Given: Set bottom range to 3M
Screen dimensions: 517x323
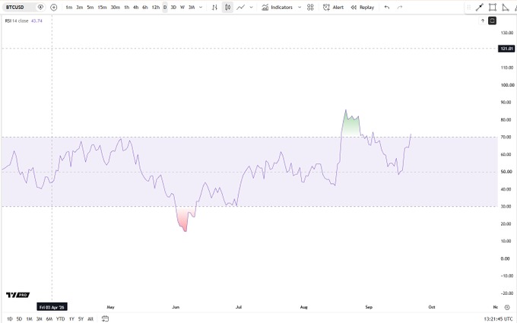Looking at the screenshot, I should point(39,318).
